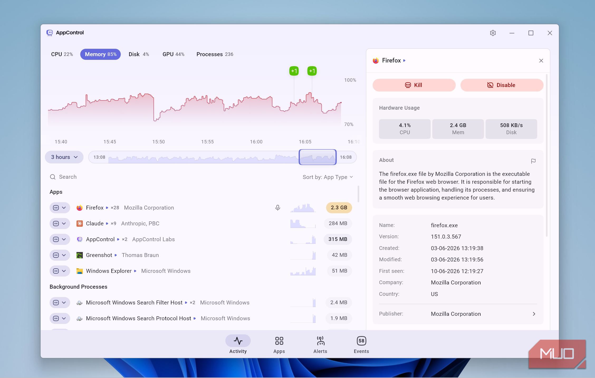Click the microphone icon in Firefox row
This screenshot has height=378, width=595.
pos(277,208)
